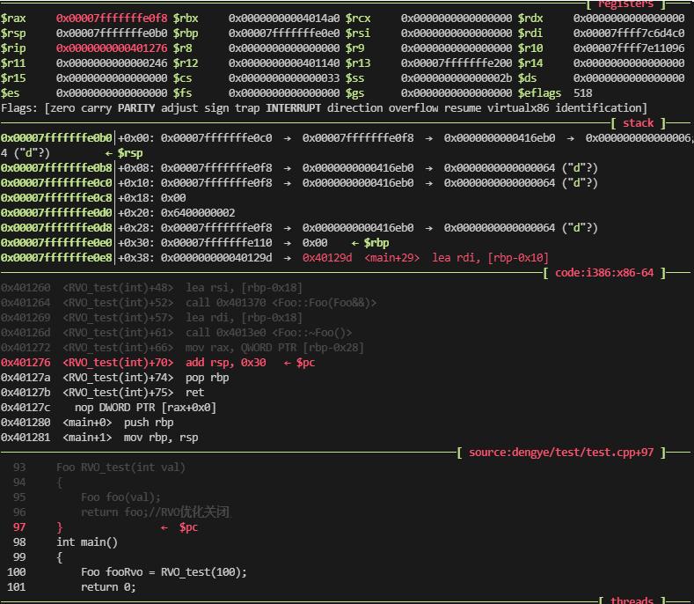Select the $rax register value 0x00007fffffffe0f8
The image size is (694, 604).
click(x=112, y=18)
